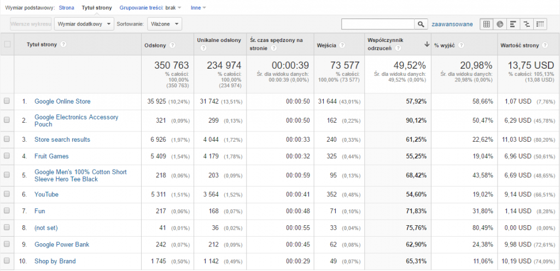Open Google Men's Hero Tee Black link

pos(81,175)
